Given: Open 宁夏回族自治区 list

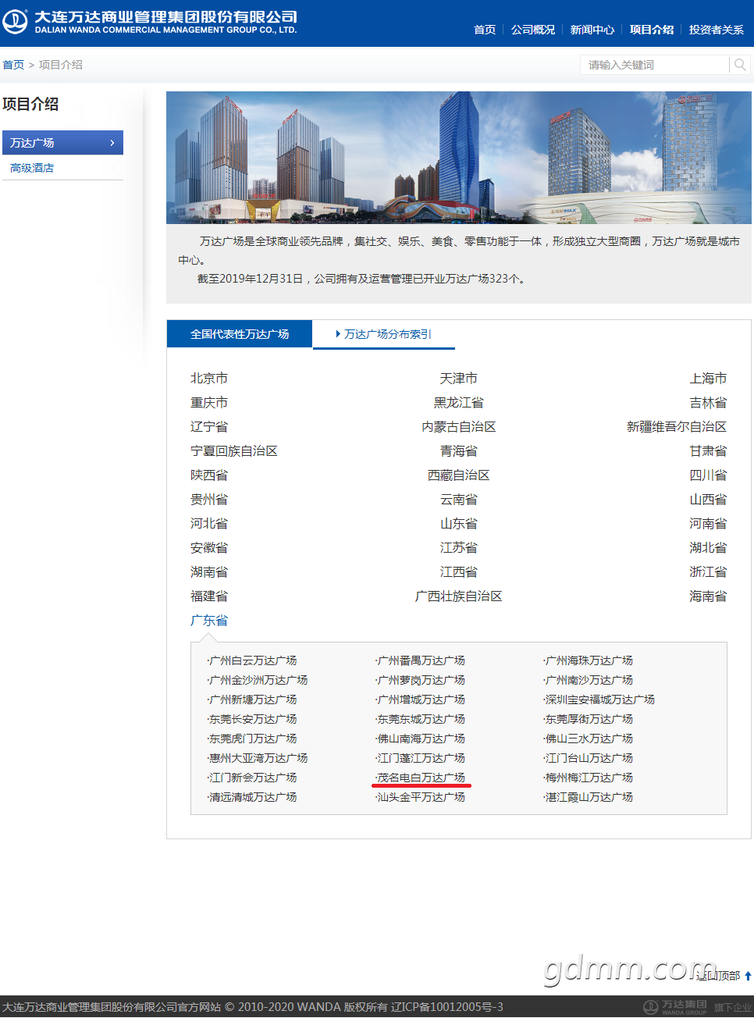Looking at the screenshot, I should 234,451.
